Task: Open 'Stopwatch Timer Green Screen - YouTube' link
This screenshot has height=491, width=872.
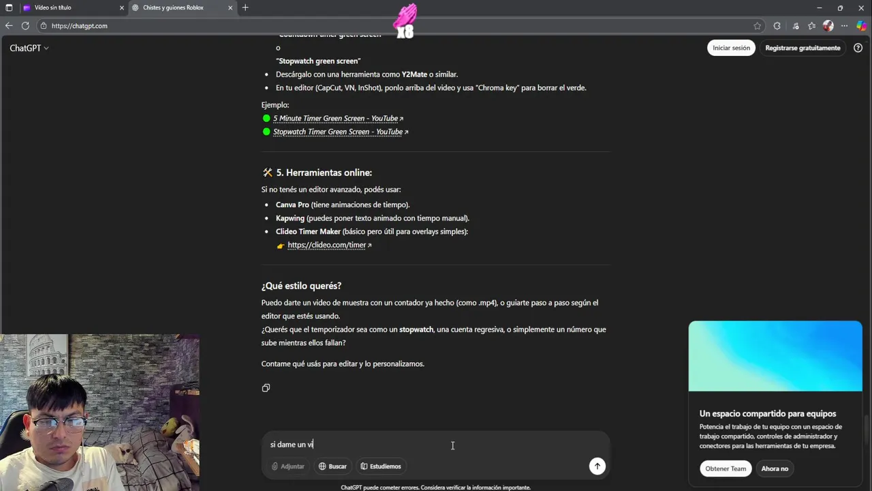Action: pyautogui.click(x=341, y=132)
